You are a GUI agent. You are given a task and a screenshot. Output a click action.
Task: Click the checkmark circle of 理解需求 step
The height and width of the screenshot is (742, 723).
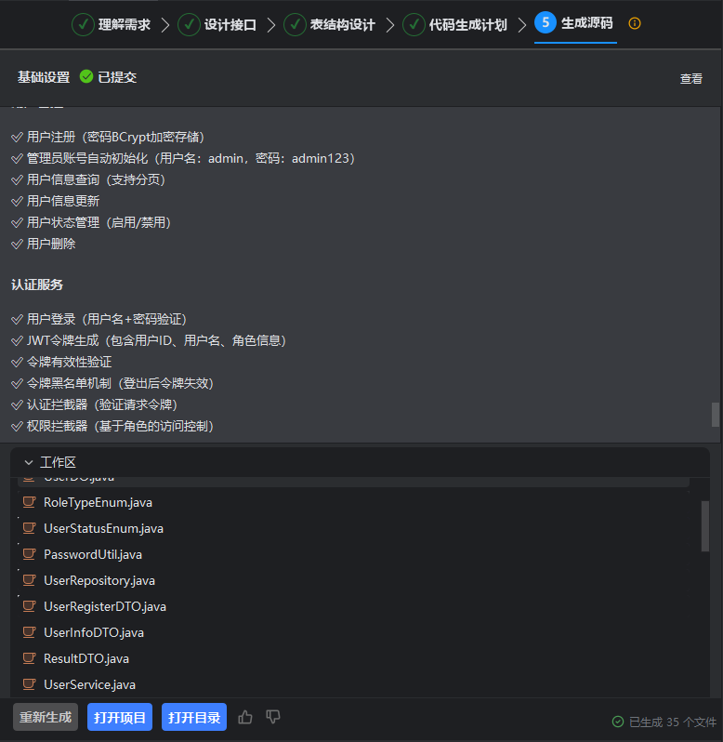pyautogui.click(x=84, y=24)
